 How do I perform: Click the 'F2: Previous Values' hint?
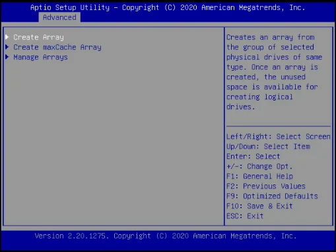point(266,186)
